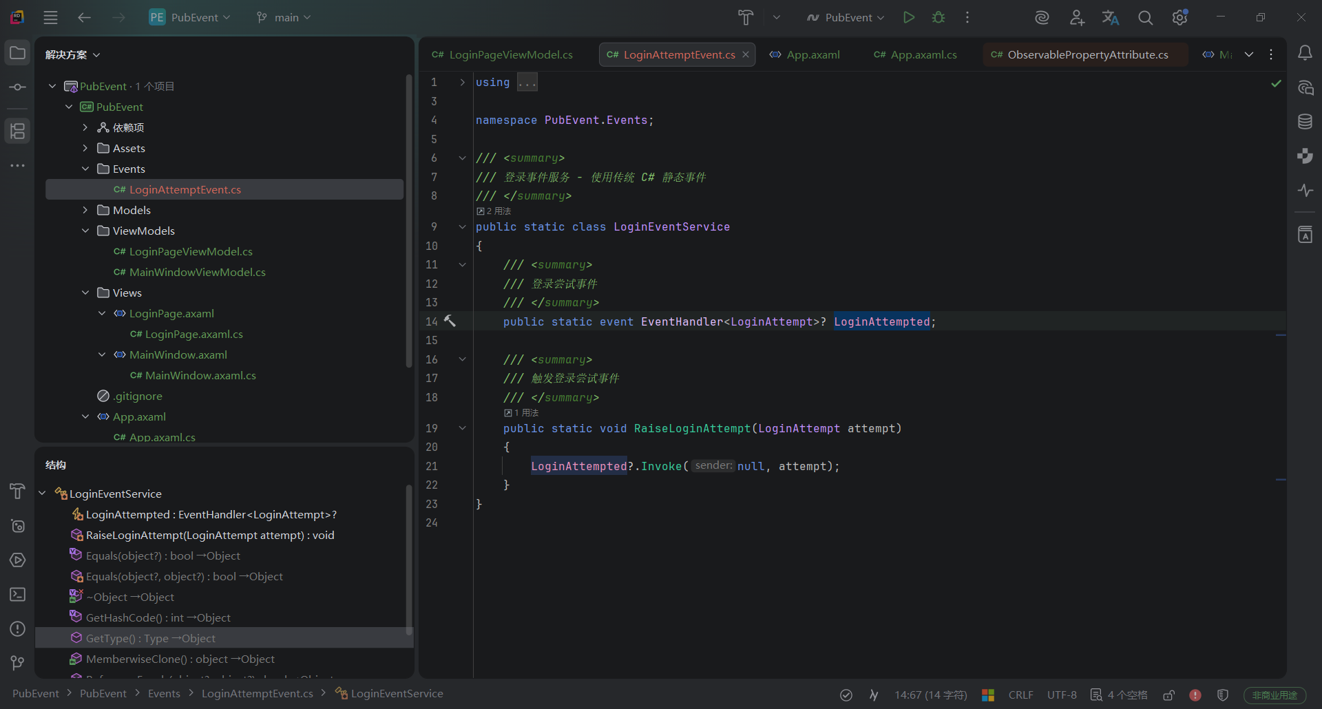Click the Build hammer icon in toolbar
Viewport: 1322px width, 709px height.
click(746, 17)
